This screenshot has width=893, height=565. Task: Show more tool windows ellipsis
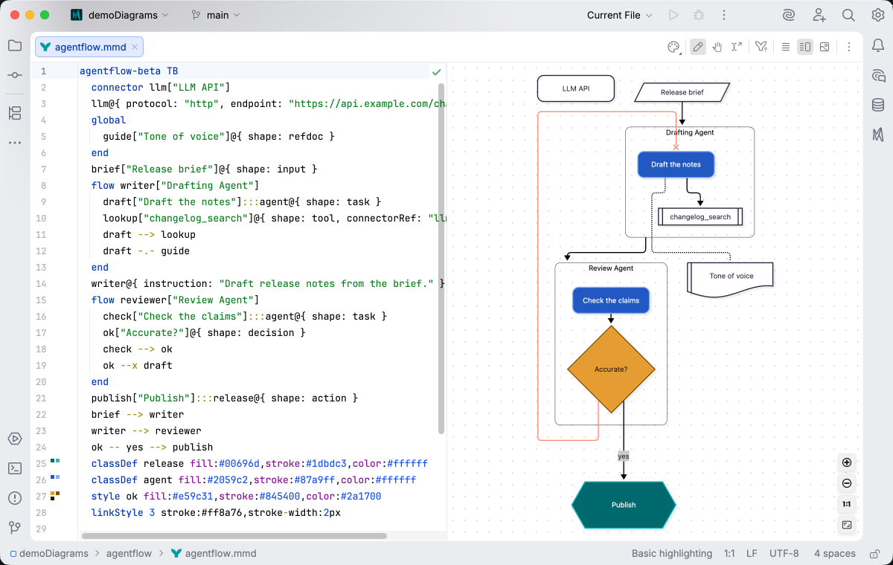[15, 143]
